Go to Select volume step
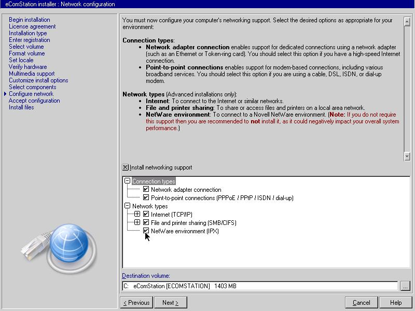The image size is (415, 311). [x=26, y=47]
